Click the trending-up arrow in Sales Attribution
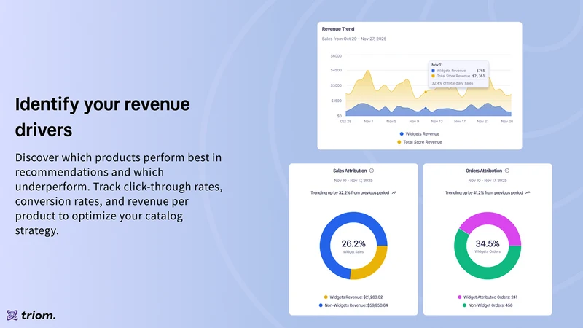583x328 pixels. point(394,192)
